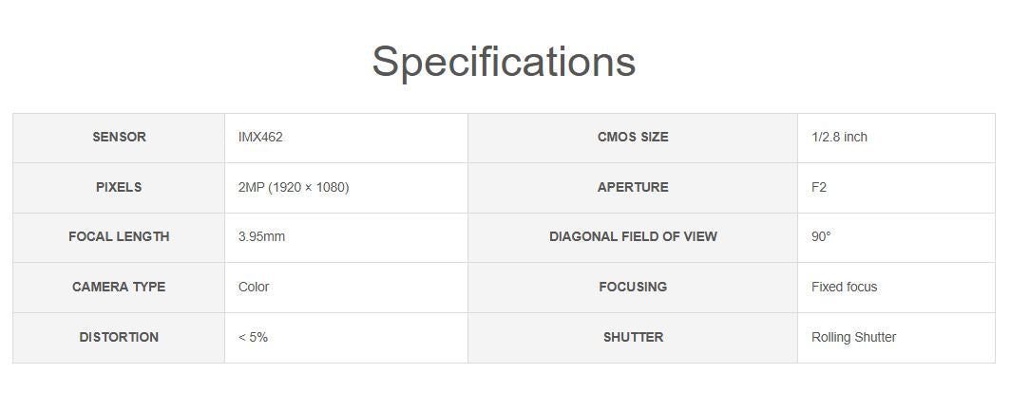This screenshot has width=1011, height=410.
Task: Click the 3.95mm focal length value
Action: pos(261,237)
